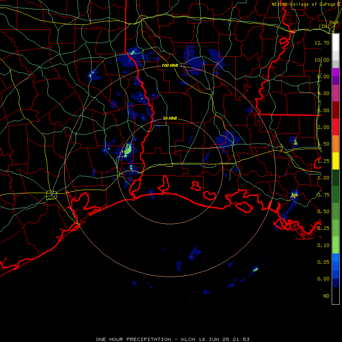The width and height of the screenshot is (342, 342).
Task: Click the 0.50 scale label
Action: 323,212
